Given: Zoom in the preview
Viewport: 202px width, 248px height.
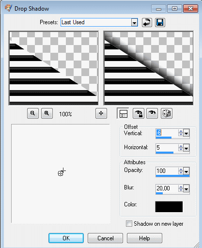Looking at the screenshot, I should [x=47, y=113].
